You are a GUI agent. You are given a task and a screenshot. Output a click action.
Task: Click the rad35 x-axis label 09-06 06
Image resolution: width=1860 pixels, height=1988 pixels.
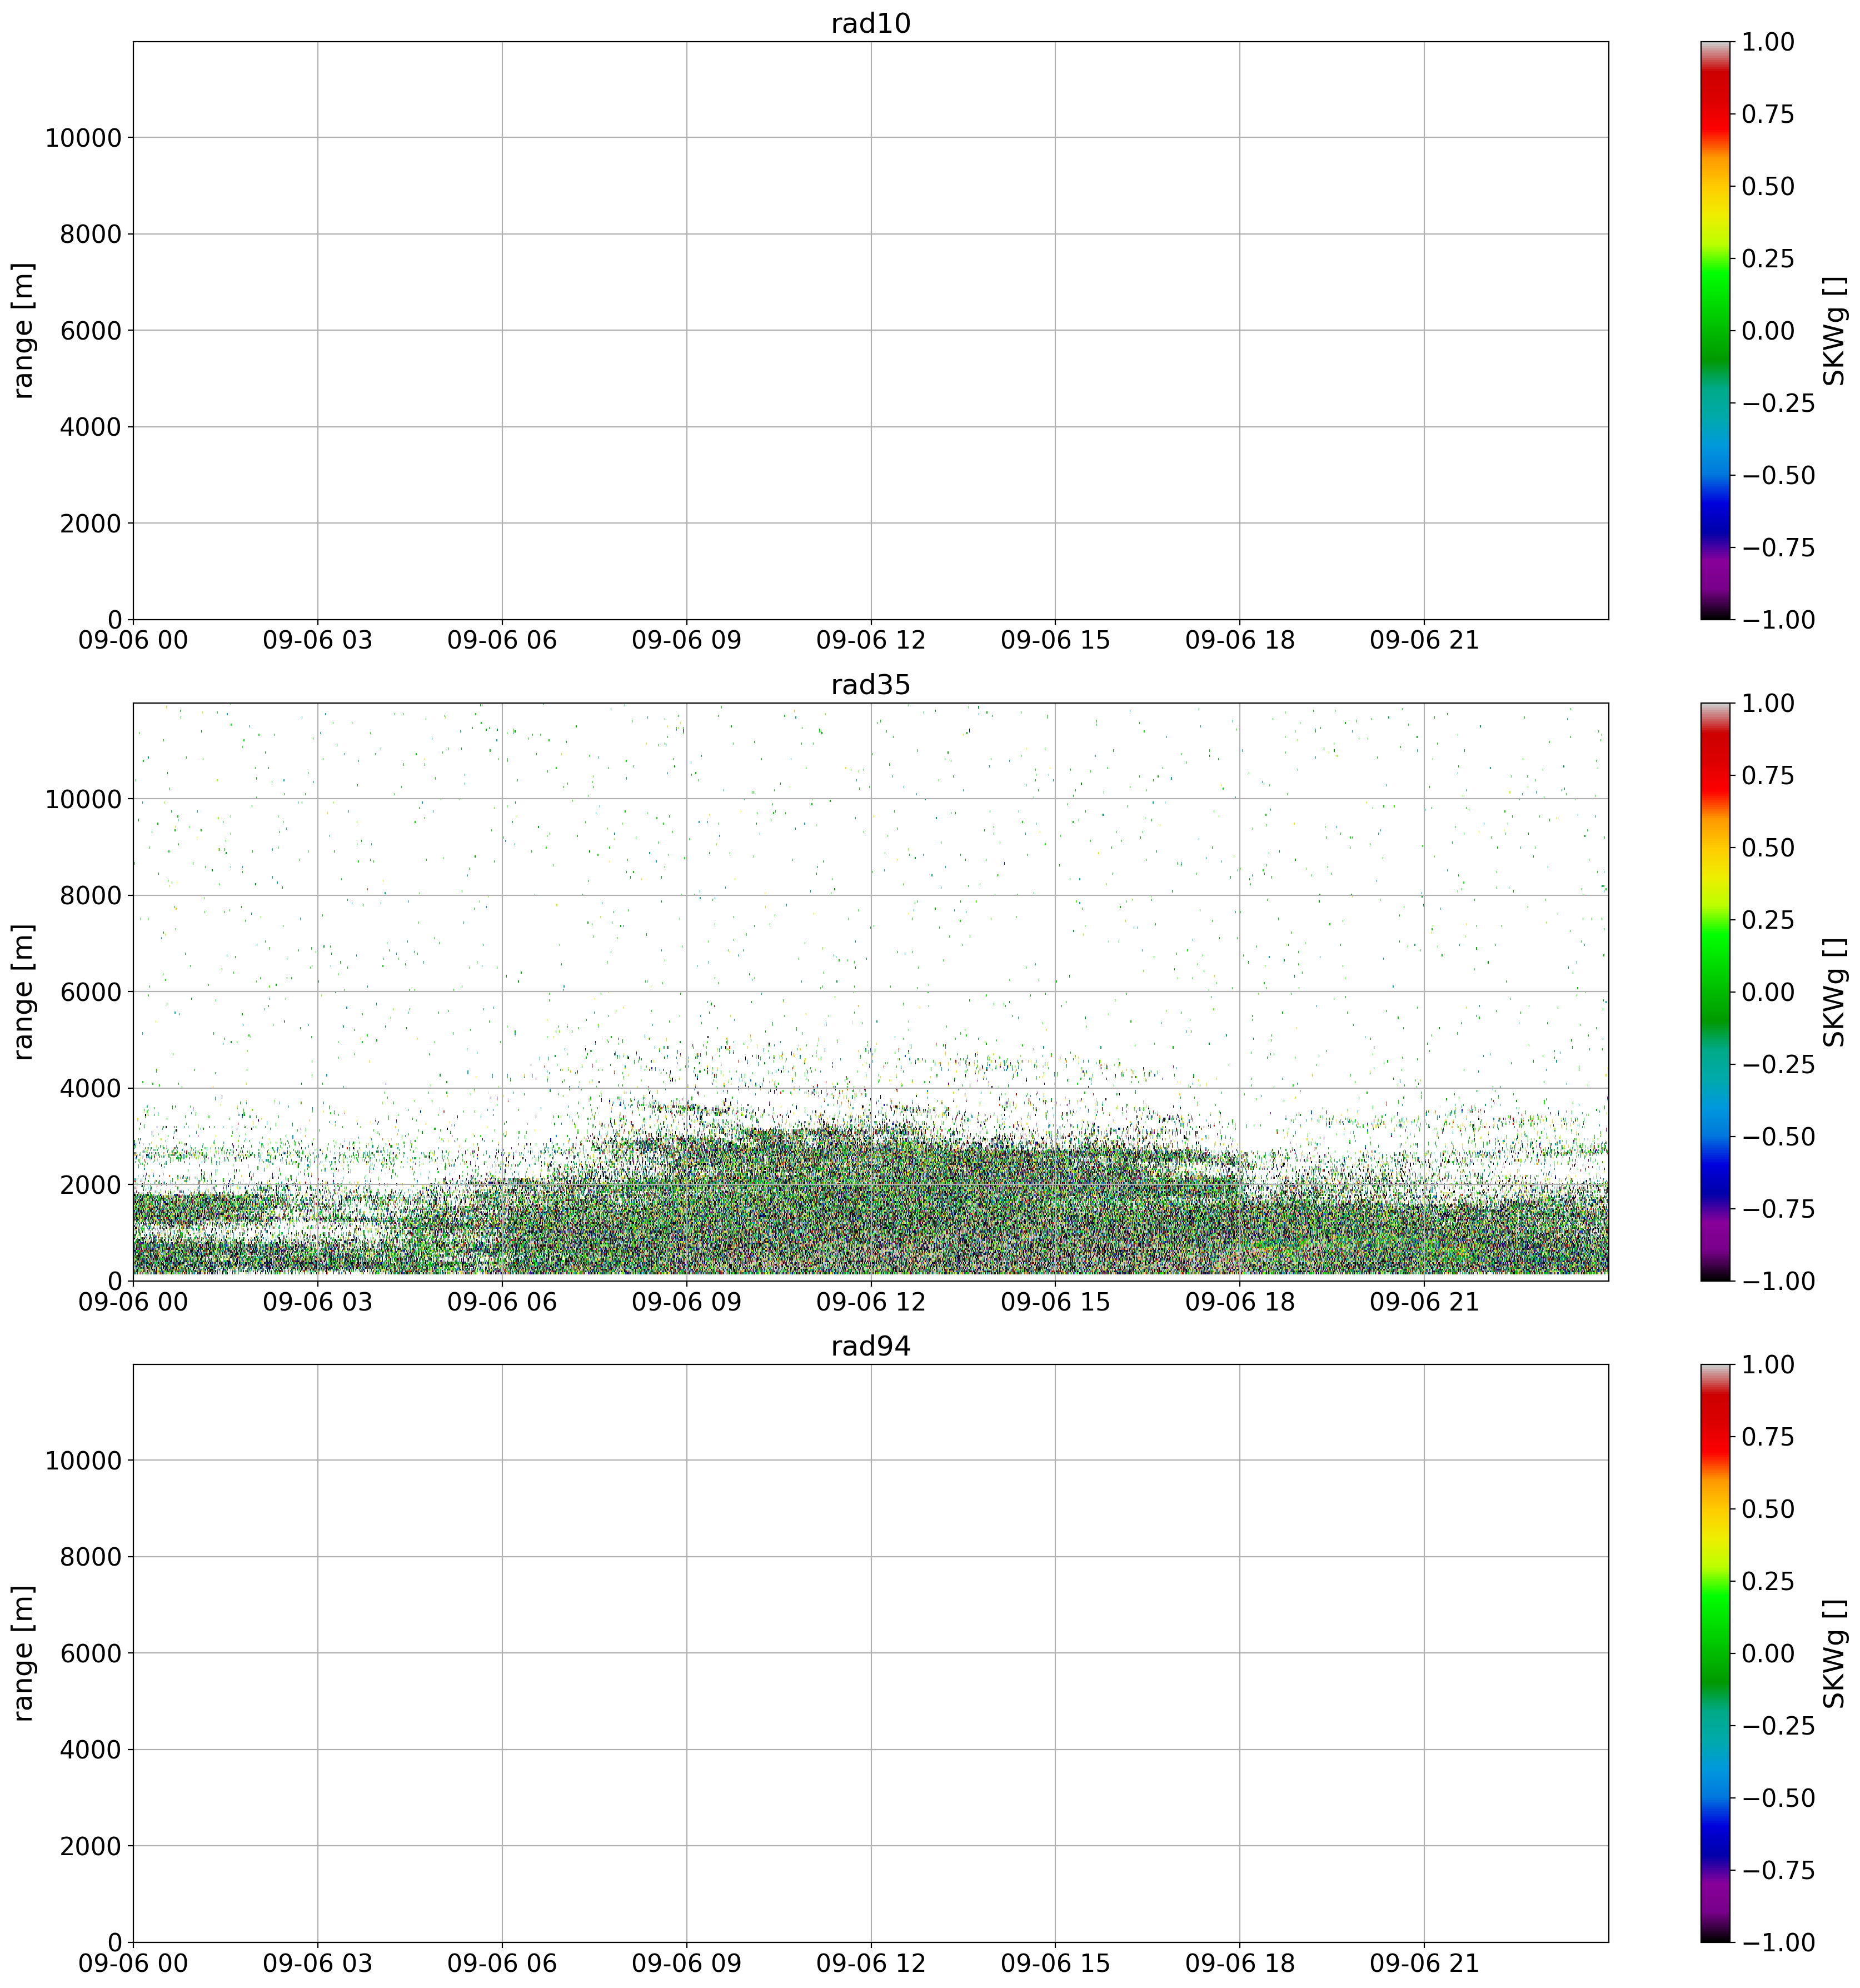pos(501,1302)
